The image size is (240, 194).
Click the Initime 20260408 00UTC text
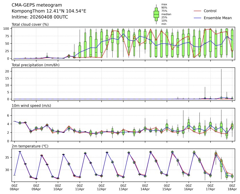click(x=40, y=17)
